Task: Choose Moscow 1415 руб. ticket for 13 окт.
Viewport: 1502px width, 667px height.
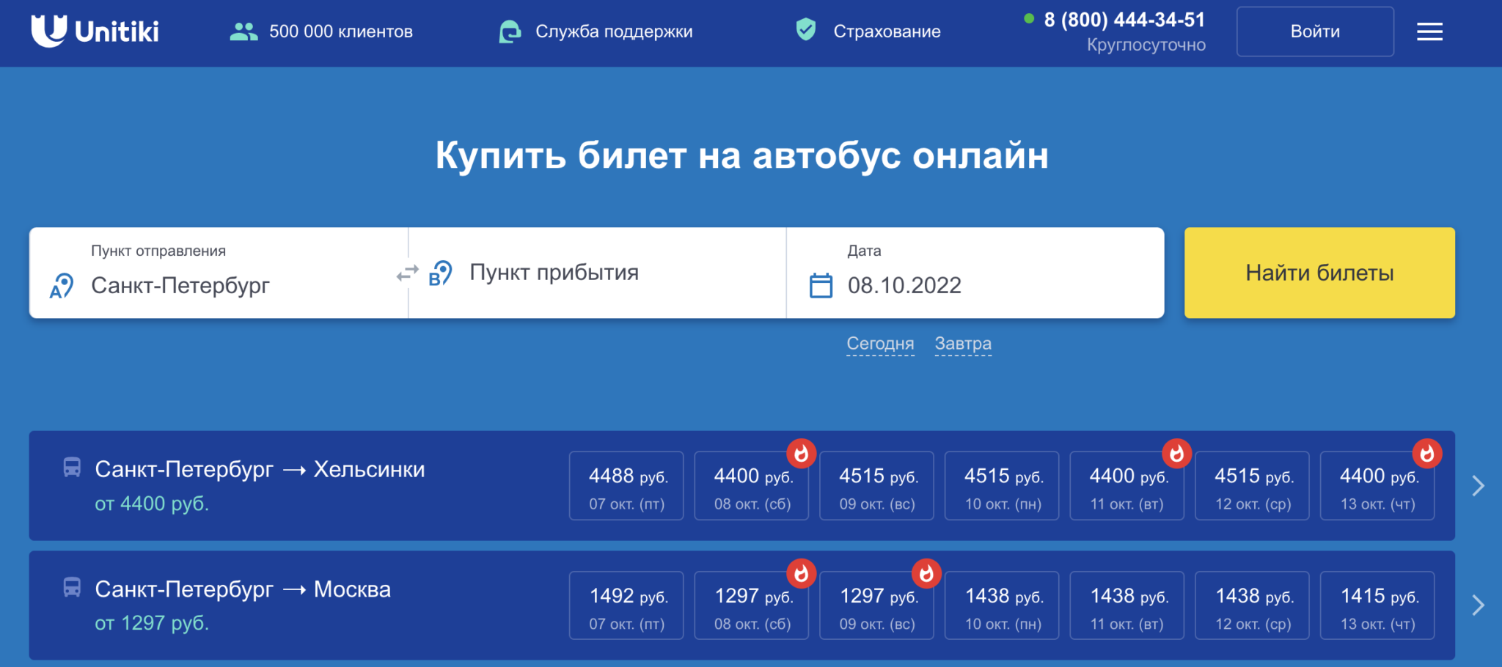Action: pos(1377,605)
